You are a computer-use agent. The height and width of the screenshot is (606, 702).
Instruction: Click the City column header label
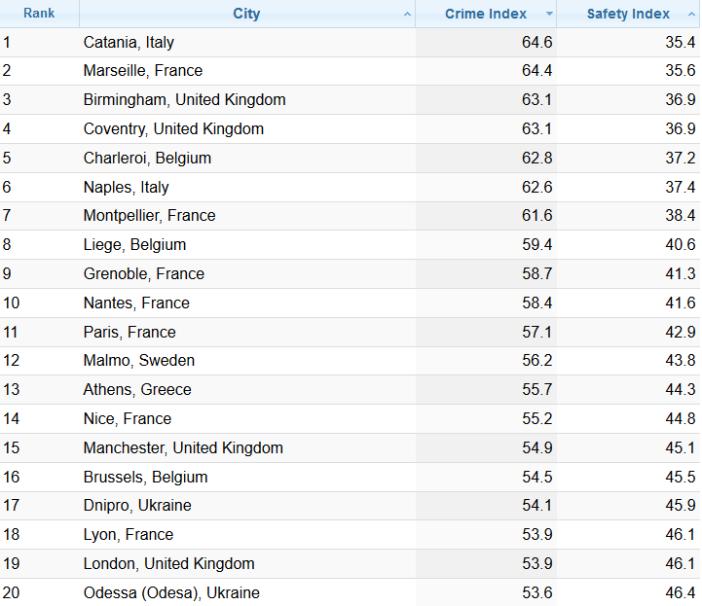[x=246, y=14]
